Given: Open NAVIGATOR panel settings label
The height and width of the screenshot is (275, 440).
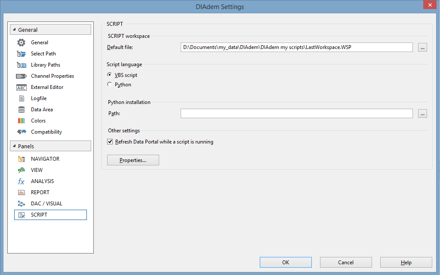Looking at the screenshot, I should [x=45, y=159].
